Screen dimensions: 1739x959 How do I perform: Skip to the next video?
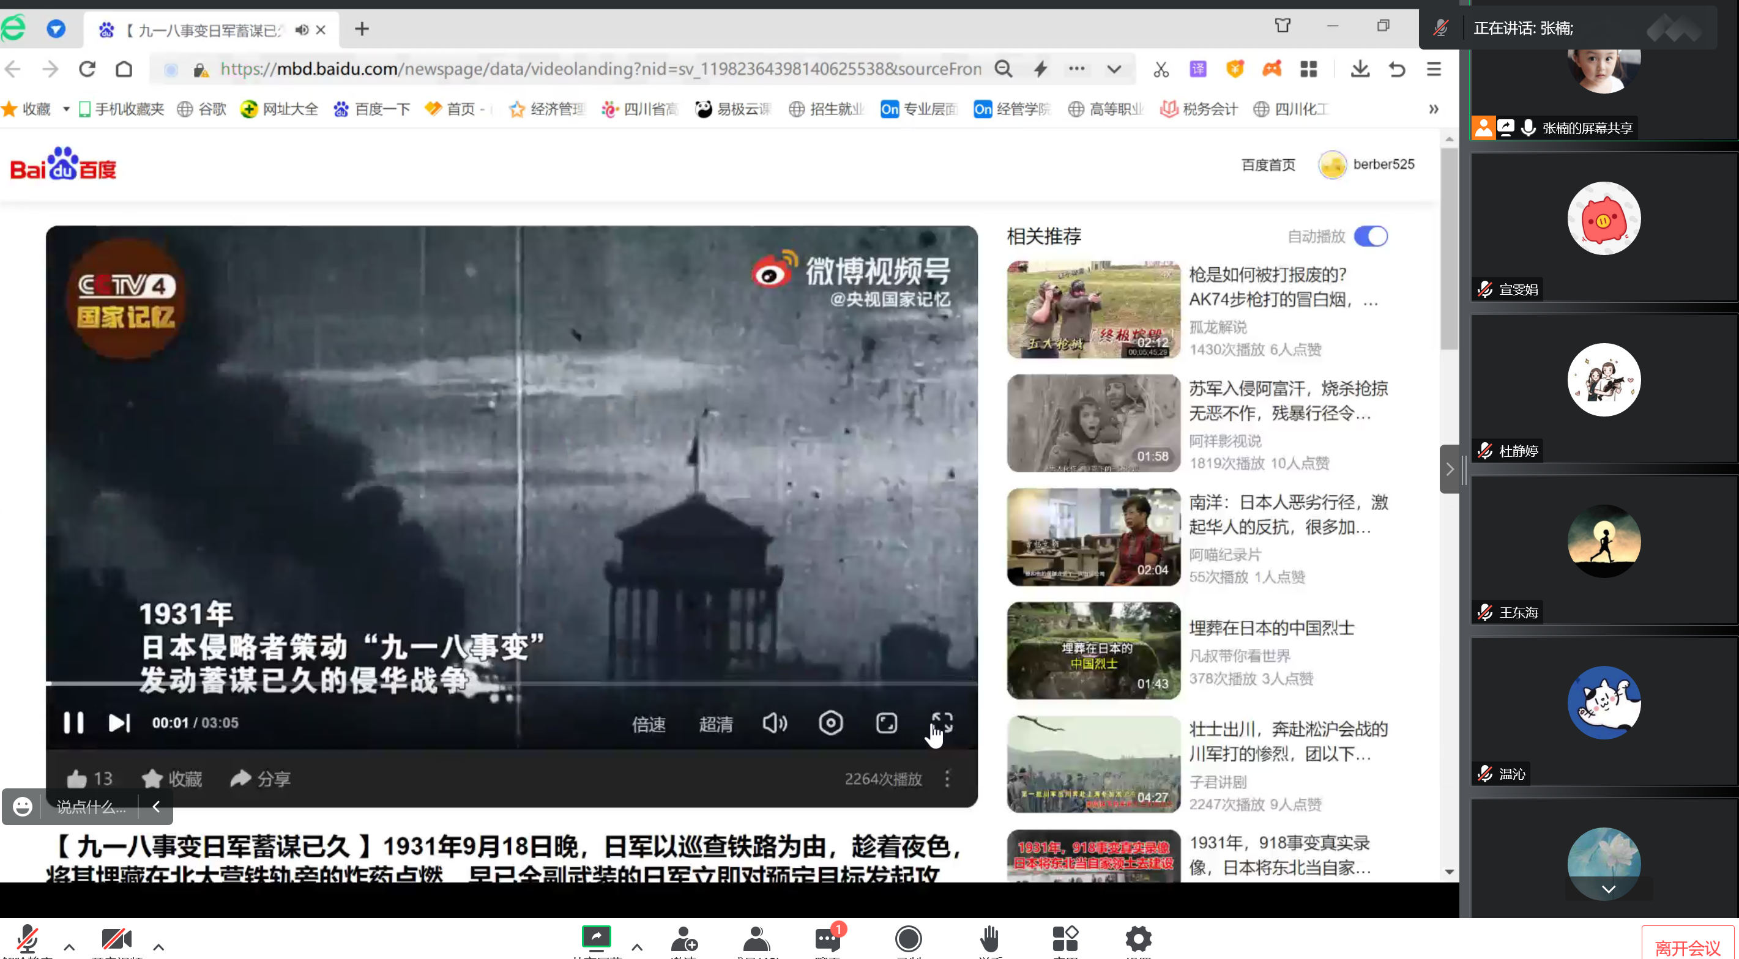pos(119,723)
